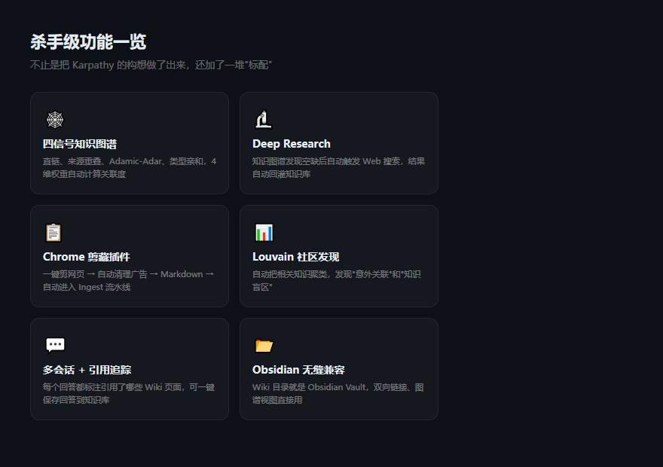Click the clipboard icon on Chrome 剪藏插件 card
The image size is (663, 467).
click(54, 232)
